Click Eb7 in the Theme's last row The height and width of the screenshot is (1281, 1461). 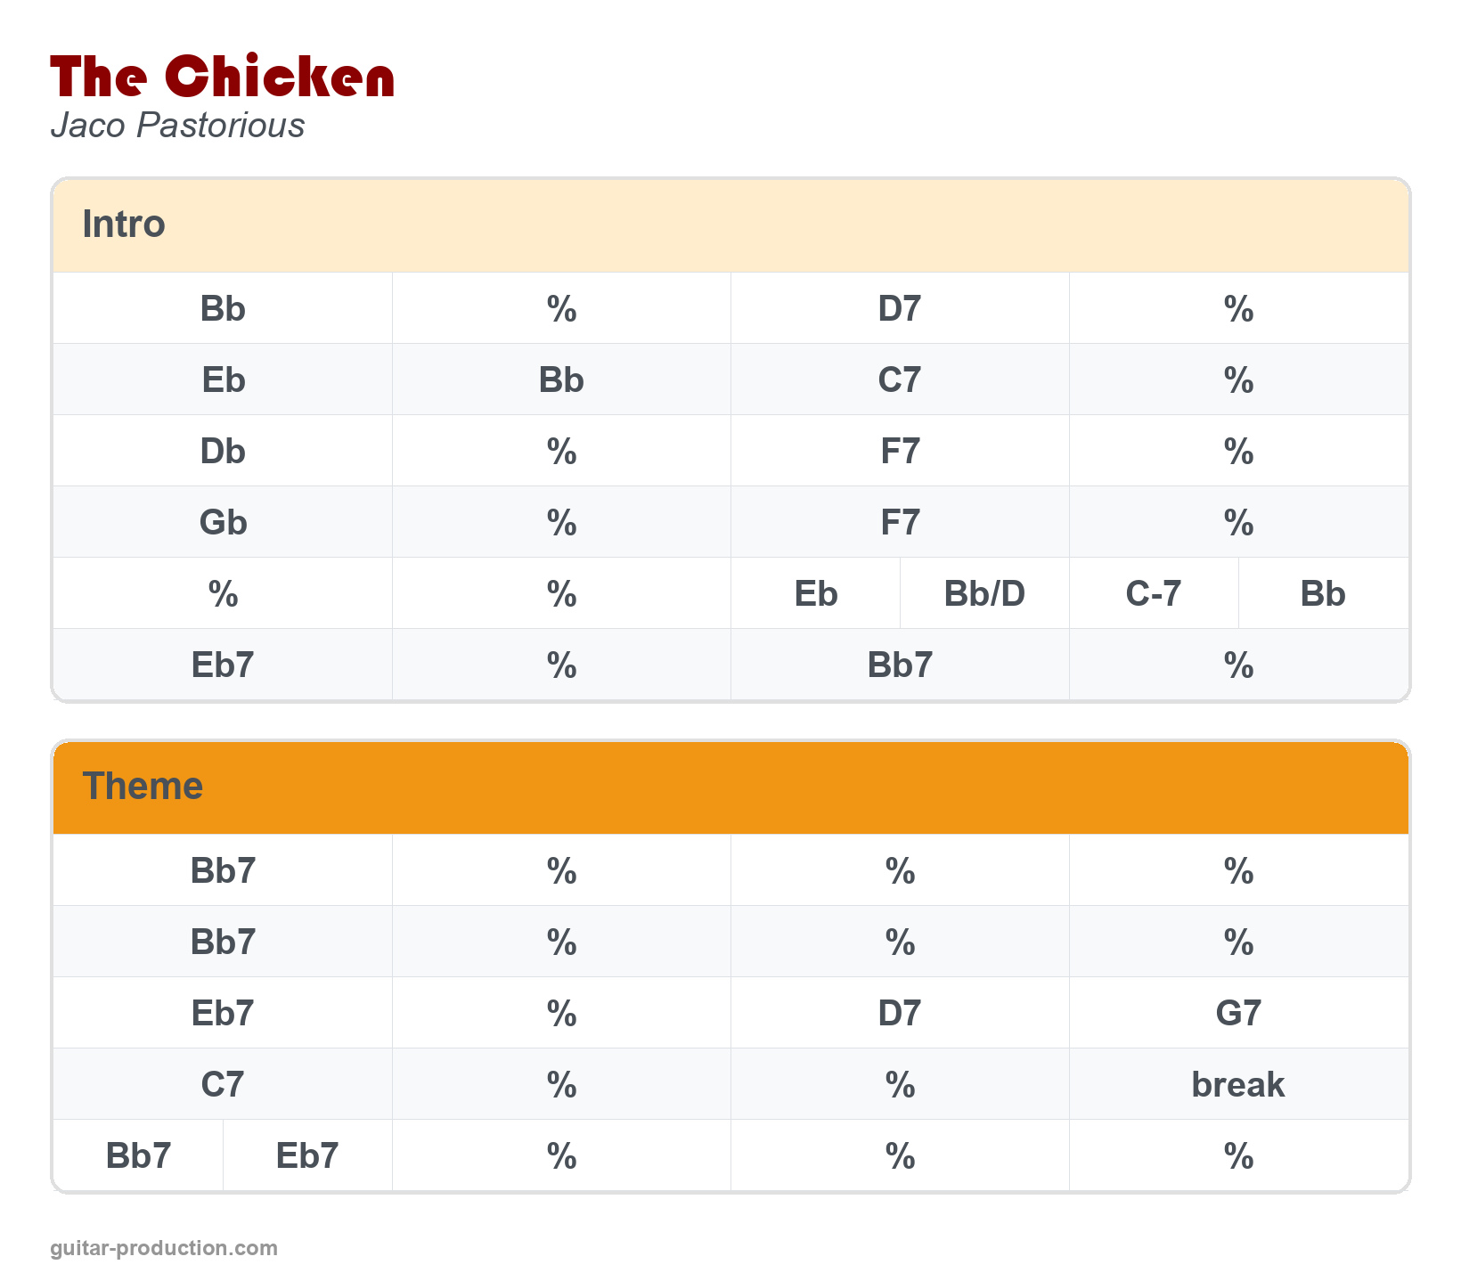(x=307, y=1156)
